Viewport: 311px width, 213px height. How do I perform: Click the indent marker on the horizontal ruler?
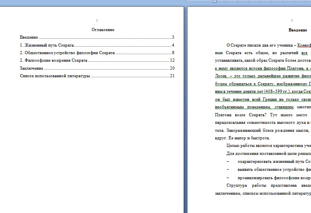[x=215, y=2]
